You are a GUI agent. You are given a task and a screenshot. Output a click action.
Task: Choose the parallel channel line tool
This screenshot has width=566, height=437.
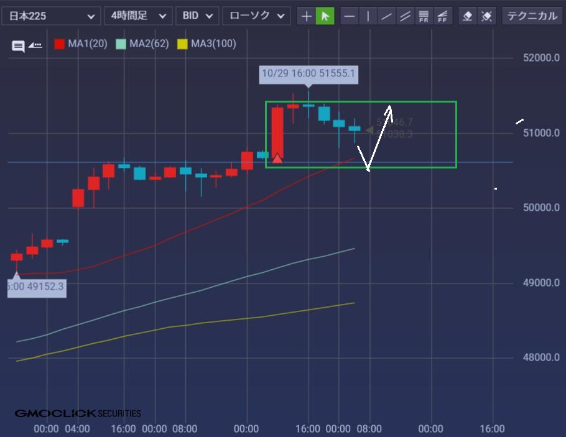(406, 16)
